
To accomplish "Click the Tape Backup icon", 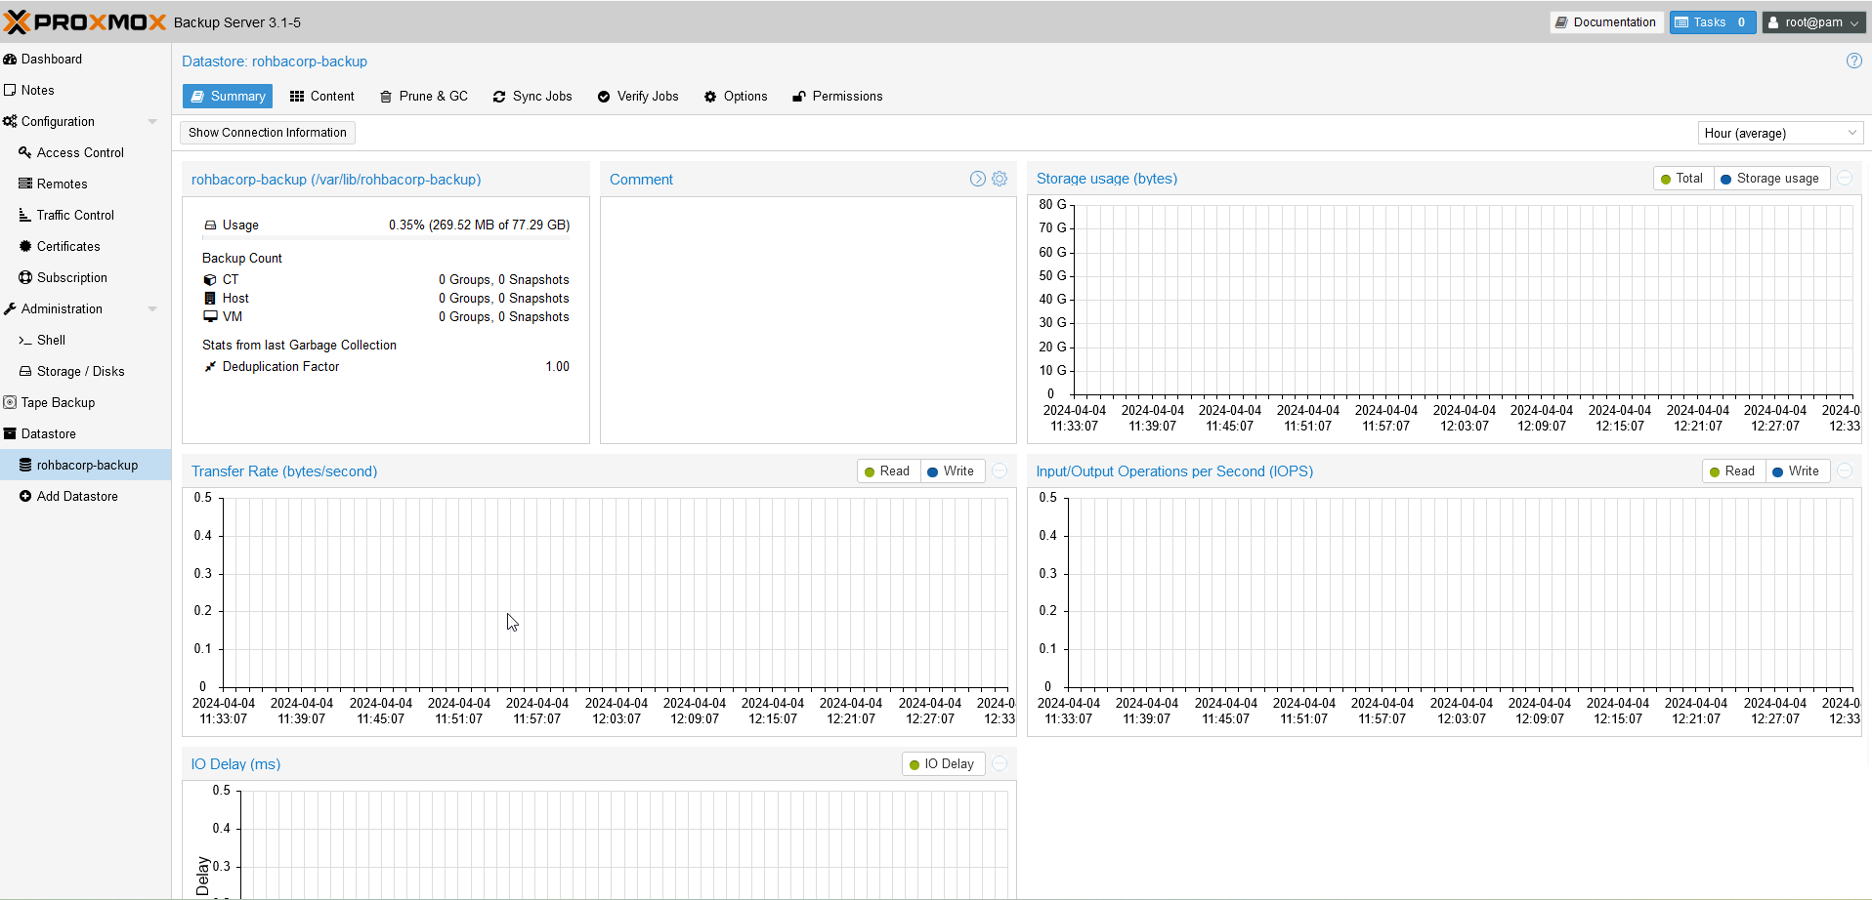I will point(10,402).
